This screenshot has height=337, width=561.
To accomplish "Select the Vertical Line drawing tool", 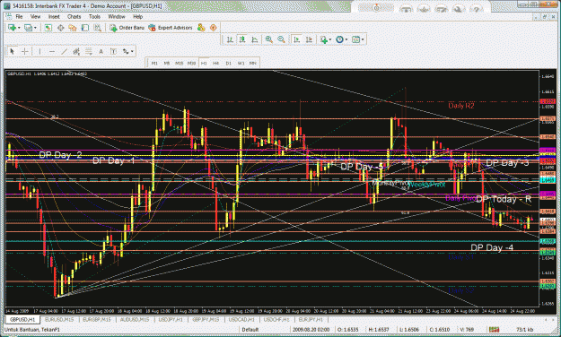I will click(39, 51).
